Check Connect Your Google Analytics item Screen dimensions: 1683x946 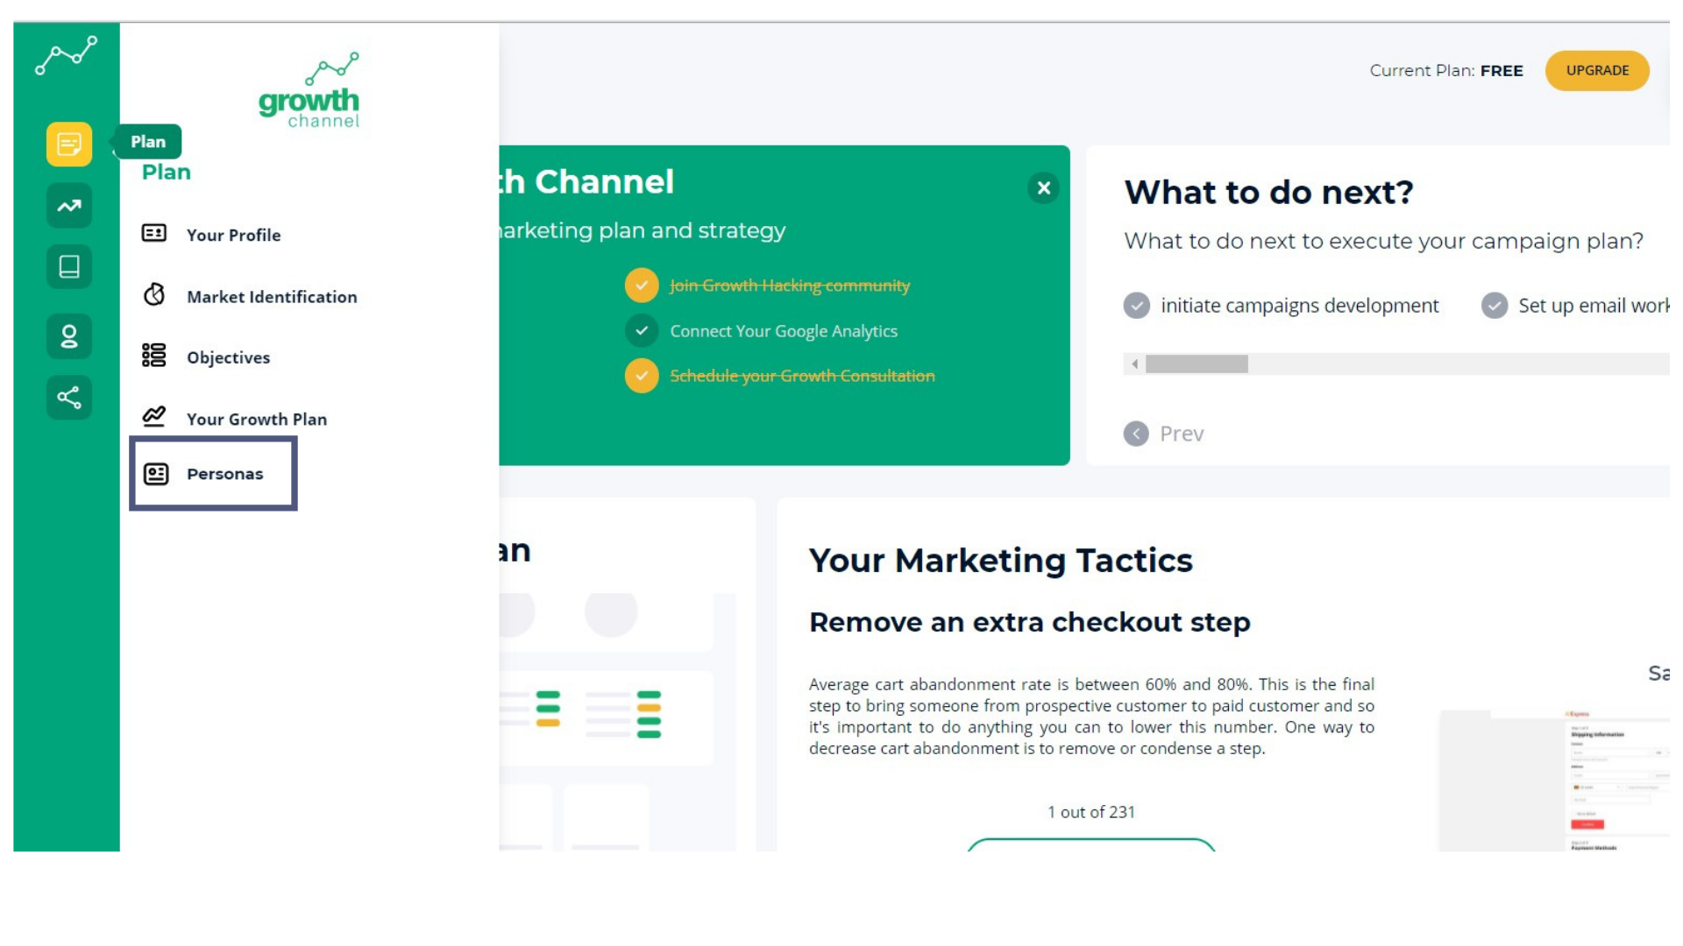click(642, 330)
